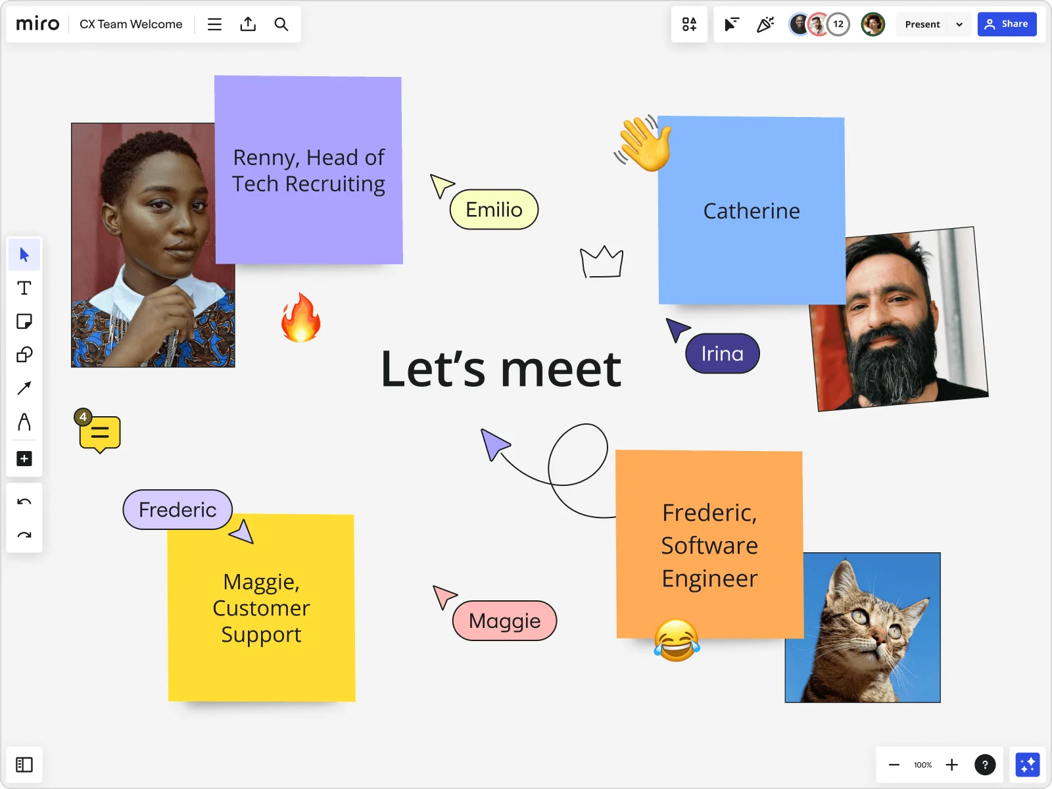Click the Undo arrow
The image size is (1052, 789).
(24, 502)
